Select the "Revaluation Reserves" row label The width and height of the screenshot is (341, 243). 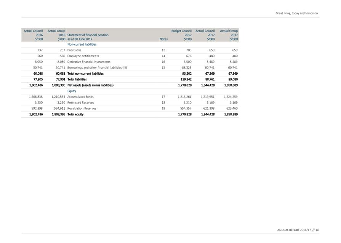pyautogui.click(x=82, y=109)
